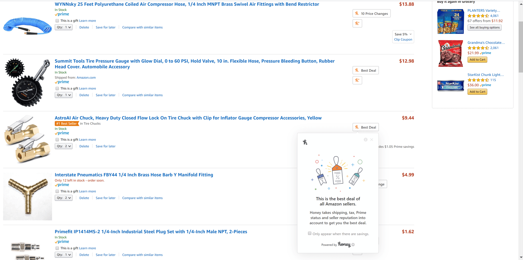The image size is (523, 260).
Task: Click info icon next to Powered by Honey
Action: tap(353, 244)
